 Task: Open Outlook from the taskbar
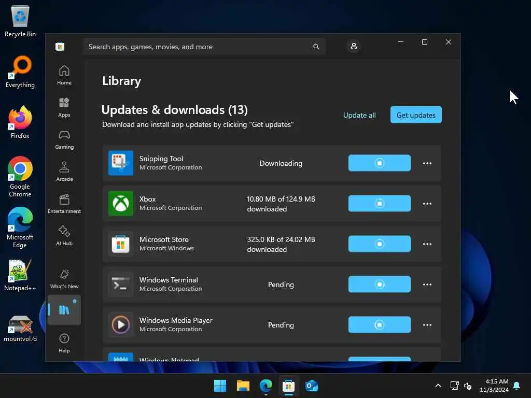point(312,386)
